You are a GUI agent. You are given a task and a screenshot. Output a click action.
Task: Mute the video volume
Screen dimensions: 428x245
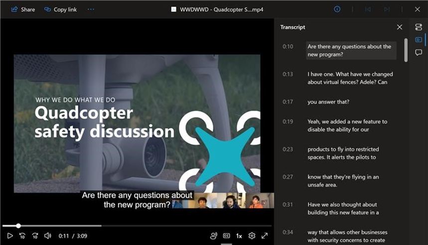(47, 236)
